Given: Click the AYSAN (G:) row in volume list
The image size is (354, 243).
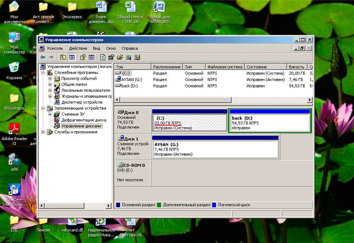Looking at the screenshot, I should click(131, 80).
